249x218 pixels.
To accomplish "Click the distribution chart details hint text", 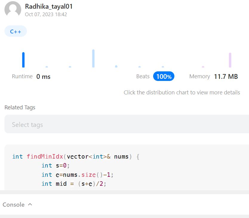I will click(x=182, y=93).
